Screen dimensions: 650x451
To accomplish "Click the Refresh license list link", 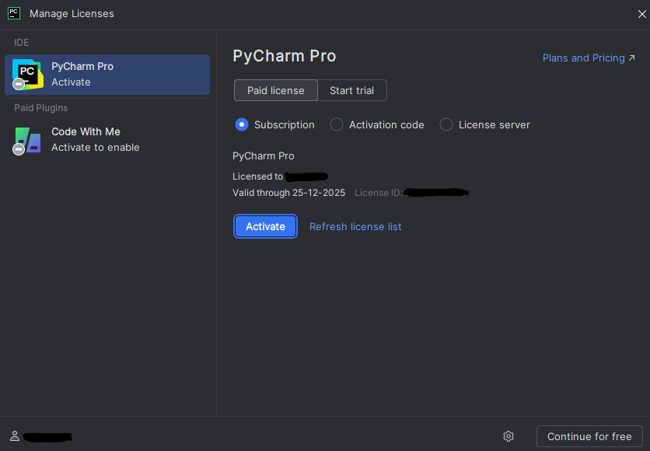I will coord(355,226).
